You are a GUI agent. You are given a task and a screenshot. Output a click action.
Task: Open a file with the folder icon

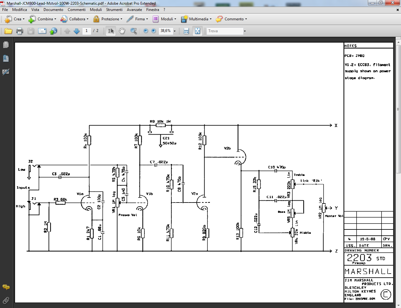click(x=8, y=31)
